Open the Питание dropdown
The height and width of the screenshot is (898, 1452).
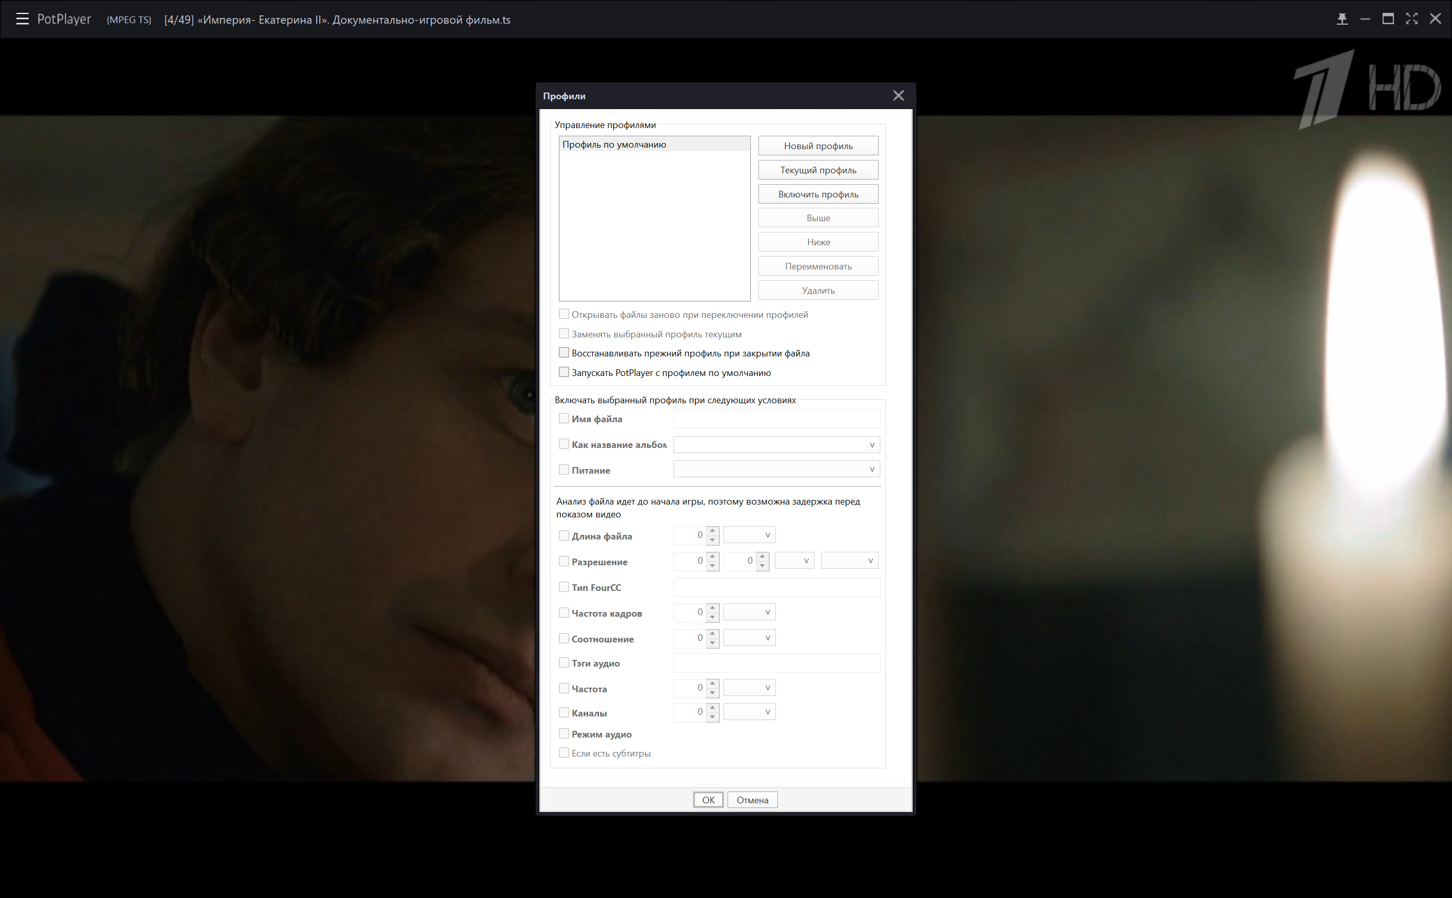(776, 469)
